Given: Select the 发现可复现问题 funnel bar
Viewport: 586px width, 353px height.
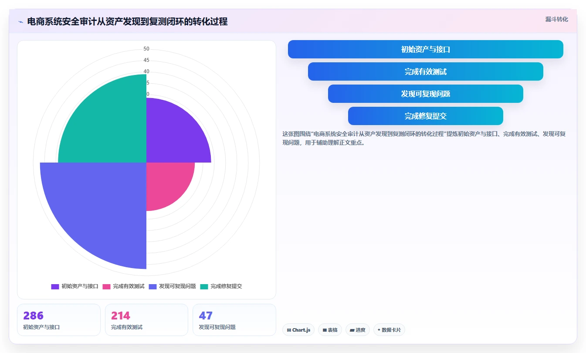Looking at the screenshot, I should pyautogui.click(x=425, y=94).
